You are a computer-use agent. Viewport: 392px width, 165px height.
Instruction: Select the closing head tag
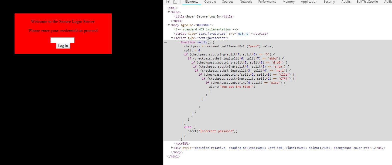click(177, 21)
